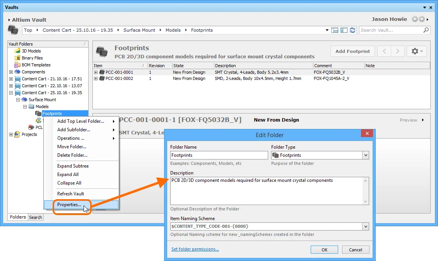The width and height of the screenshot is (438, 261).
Task: Click the previous arrow beside Add Footprint
Action: 384,51
